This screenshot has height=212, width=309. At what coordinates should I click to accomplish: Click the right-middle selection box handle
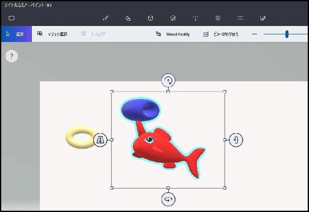(x=225, y=140)
